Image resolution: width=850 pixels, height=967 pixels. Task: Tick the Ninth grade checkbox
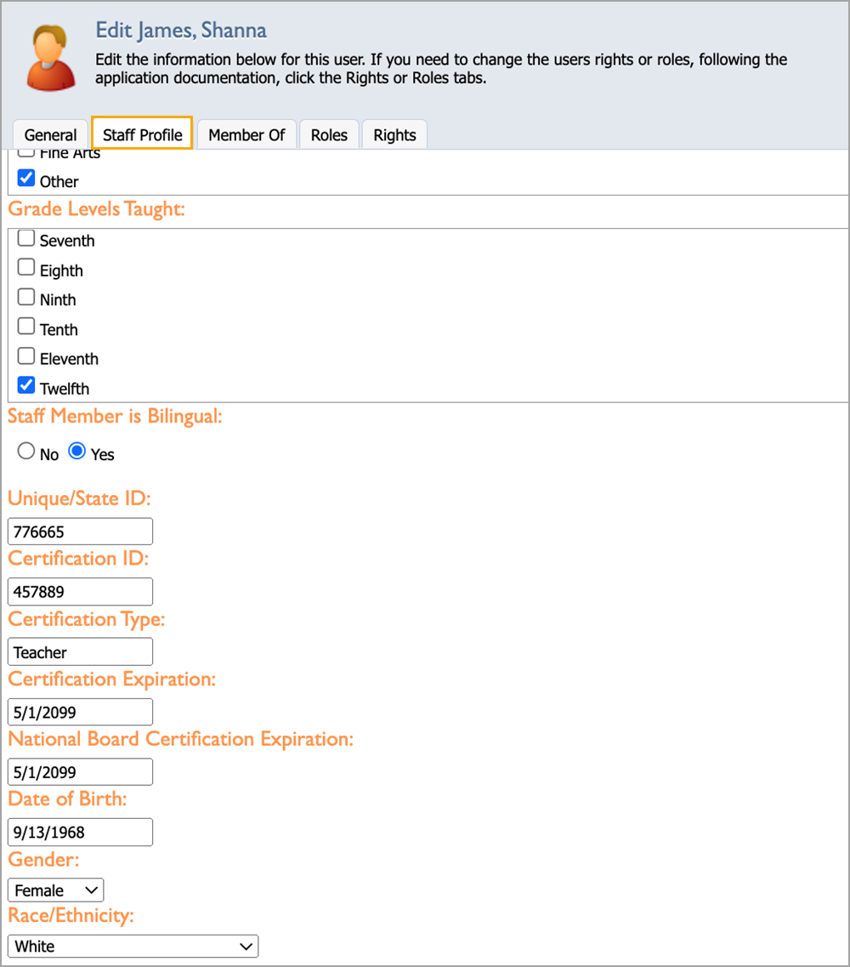tap(25, 297)
